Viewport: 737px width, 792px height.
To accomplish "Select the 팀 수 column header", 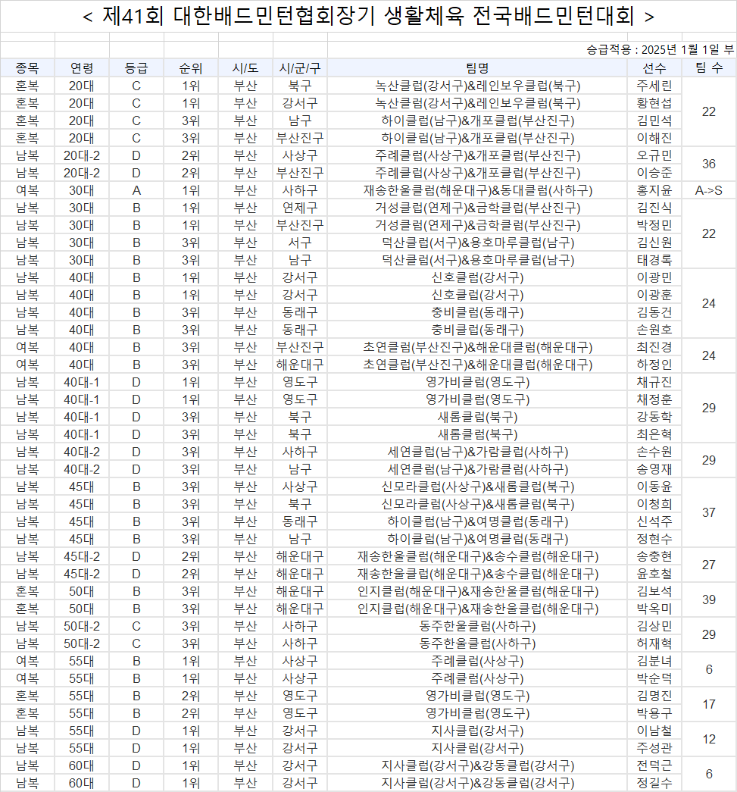I will pos(709,67).
